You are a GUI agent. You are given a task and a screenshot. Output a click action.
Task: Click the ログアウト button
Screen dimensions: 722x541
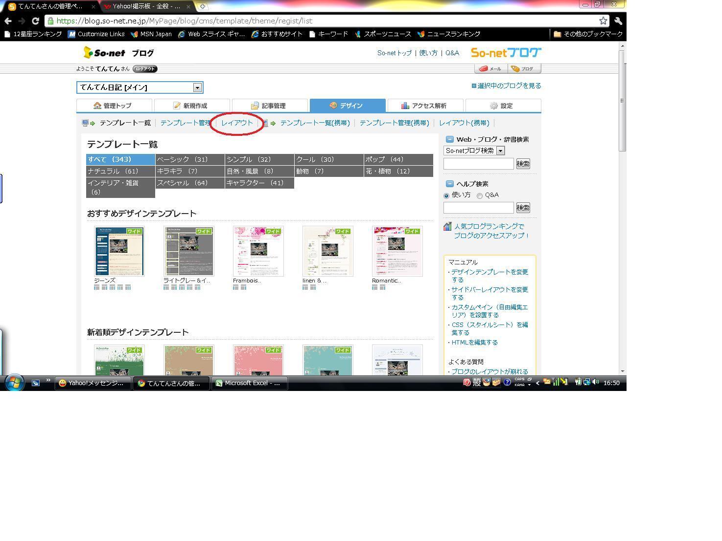click(145, 69)
